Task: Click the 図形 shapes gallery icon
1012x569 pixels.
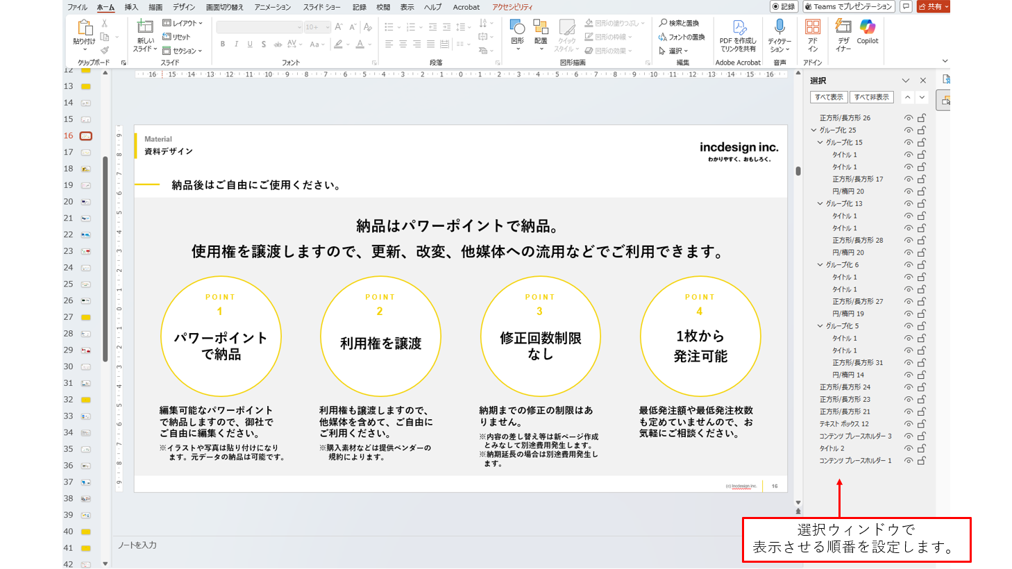Action: coord(517,28)
